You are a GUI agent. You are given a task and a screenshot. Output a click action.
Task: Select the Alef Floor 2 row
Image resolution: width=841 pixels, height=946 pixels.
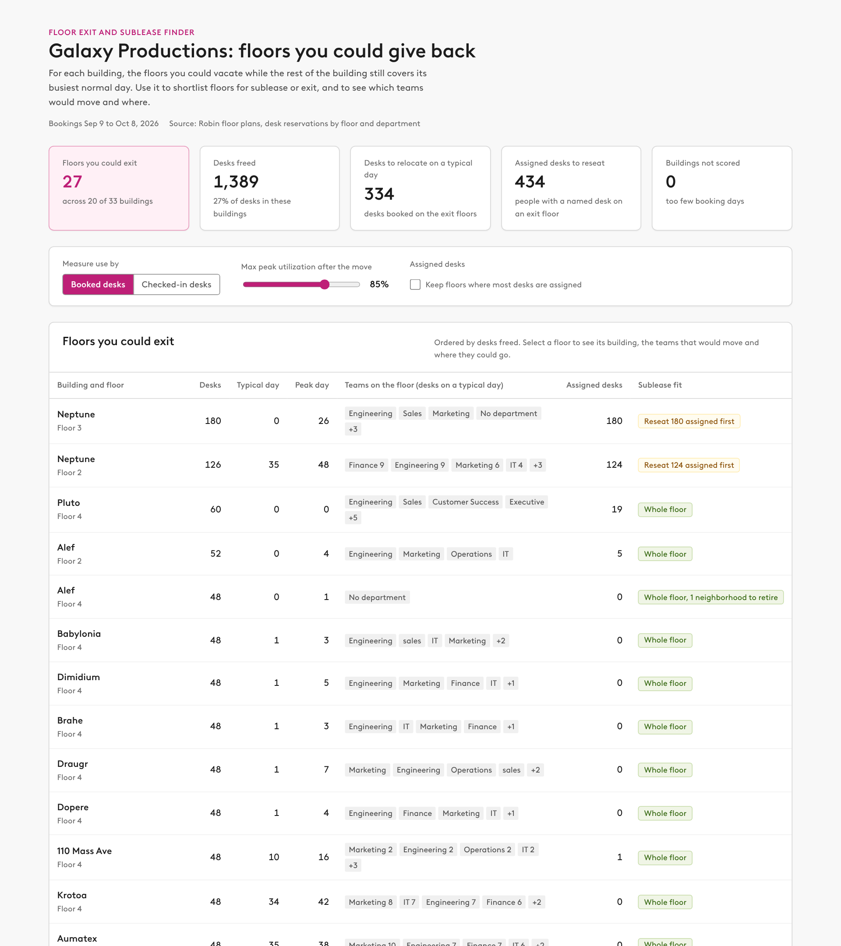(420, 554)
